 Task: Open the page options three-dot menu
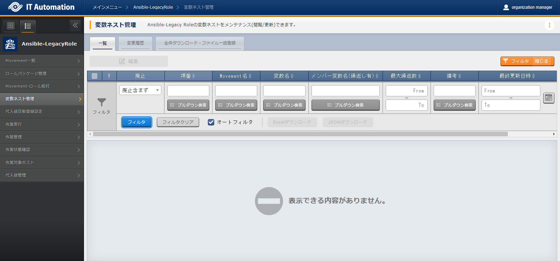(x=549, y=25)
